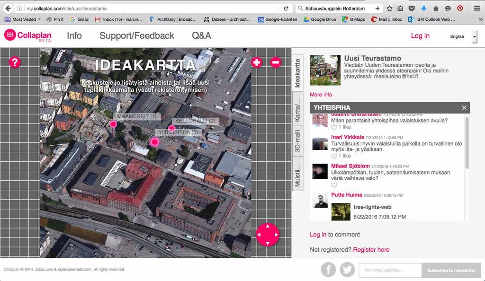The width and height of the screenshot is (485, 281).
Task: Open Support/Feedback page
Action: pos(137,35)
